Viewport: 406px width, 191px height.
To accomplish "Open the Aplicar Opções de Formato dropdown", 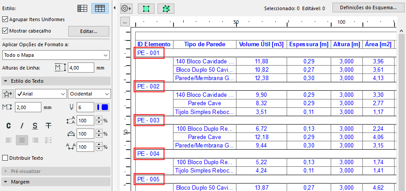I will pos(55,55).
